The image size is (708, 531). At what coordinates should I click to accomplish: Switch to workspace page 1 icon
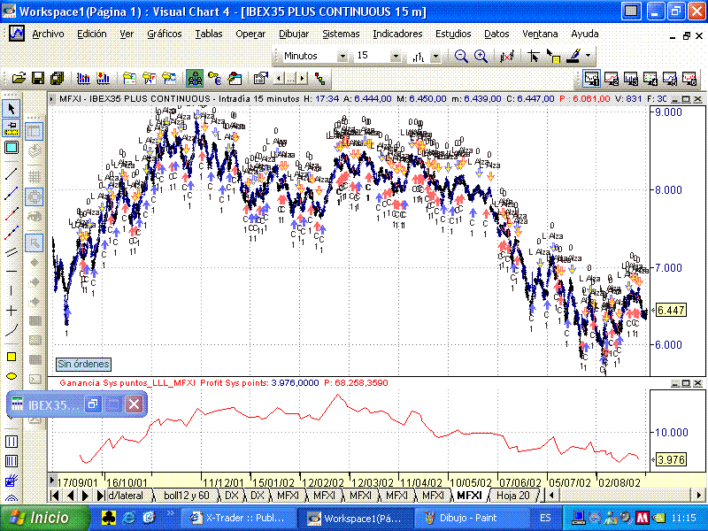(591, 79)
